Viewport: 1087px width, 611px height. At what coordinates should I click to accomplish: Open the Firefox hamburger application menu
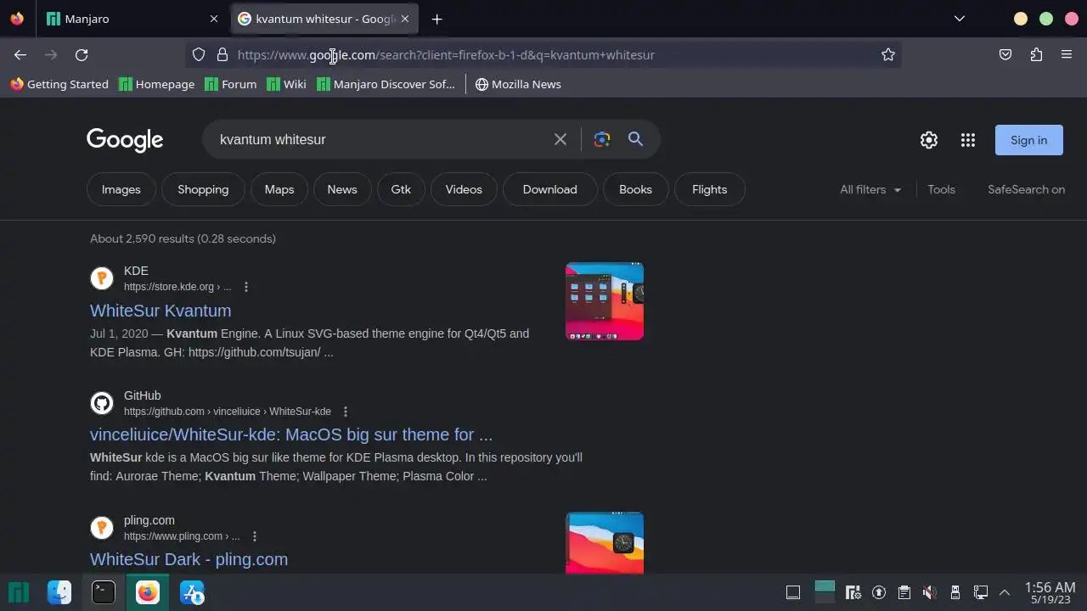pyautogui.click(x=1067, y=54)
